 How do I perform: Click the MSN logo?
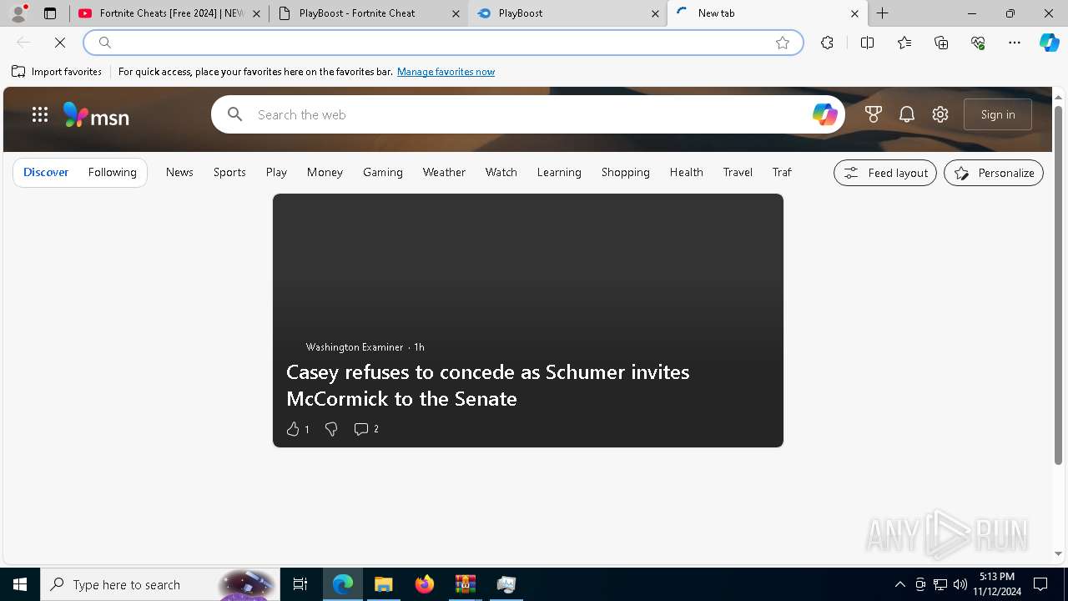pos(97,114)
